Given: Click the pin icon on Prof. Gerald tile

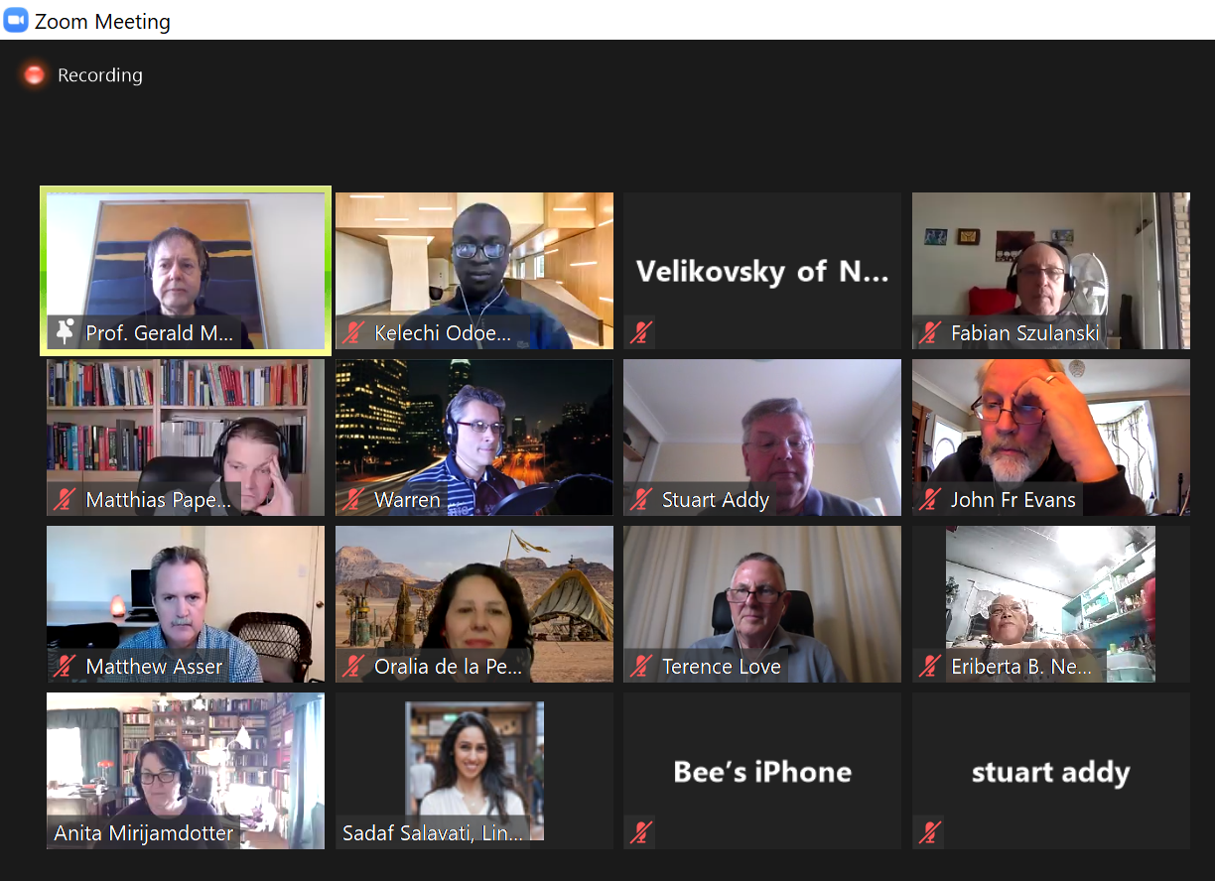Looking at the screenshot, I should pos(65,332).
